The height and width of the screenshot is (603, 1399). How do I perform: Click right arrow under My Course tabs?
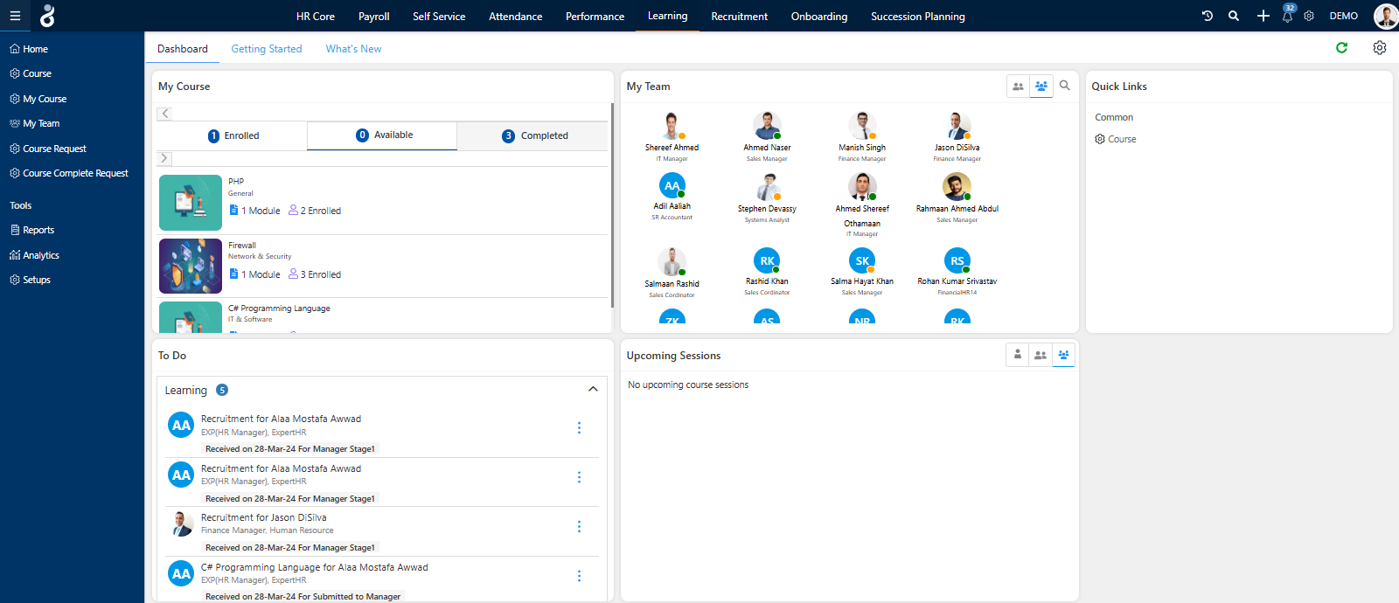click(x=164, y=158)
